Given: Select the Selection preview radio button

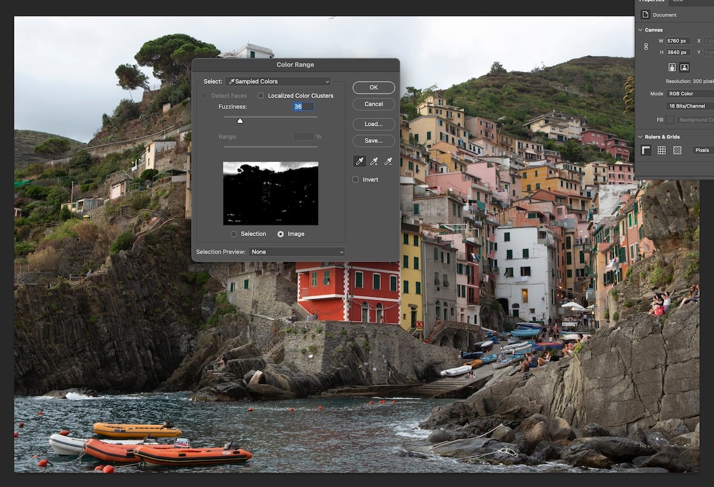Looking at the screenshot, I should (x=235, y=234).
